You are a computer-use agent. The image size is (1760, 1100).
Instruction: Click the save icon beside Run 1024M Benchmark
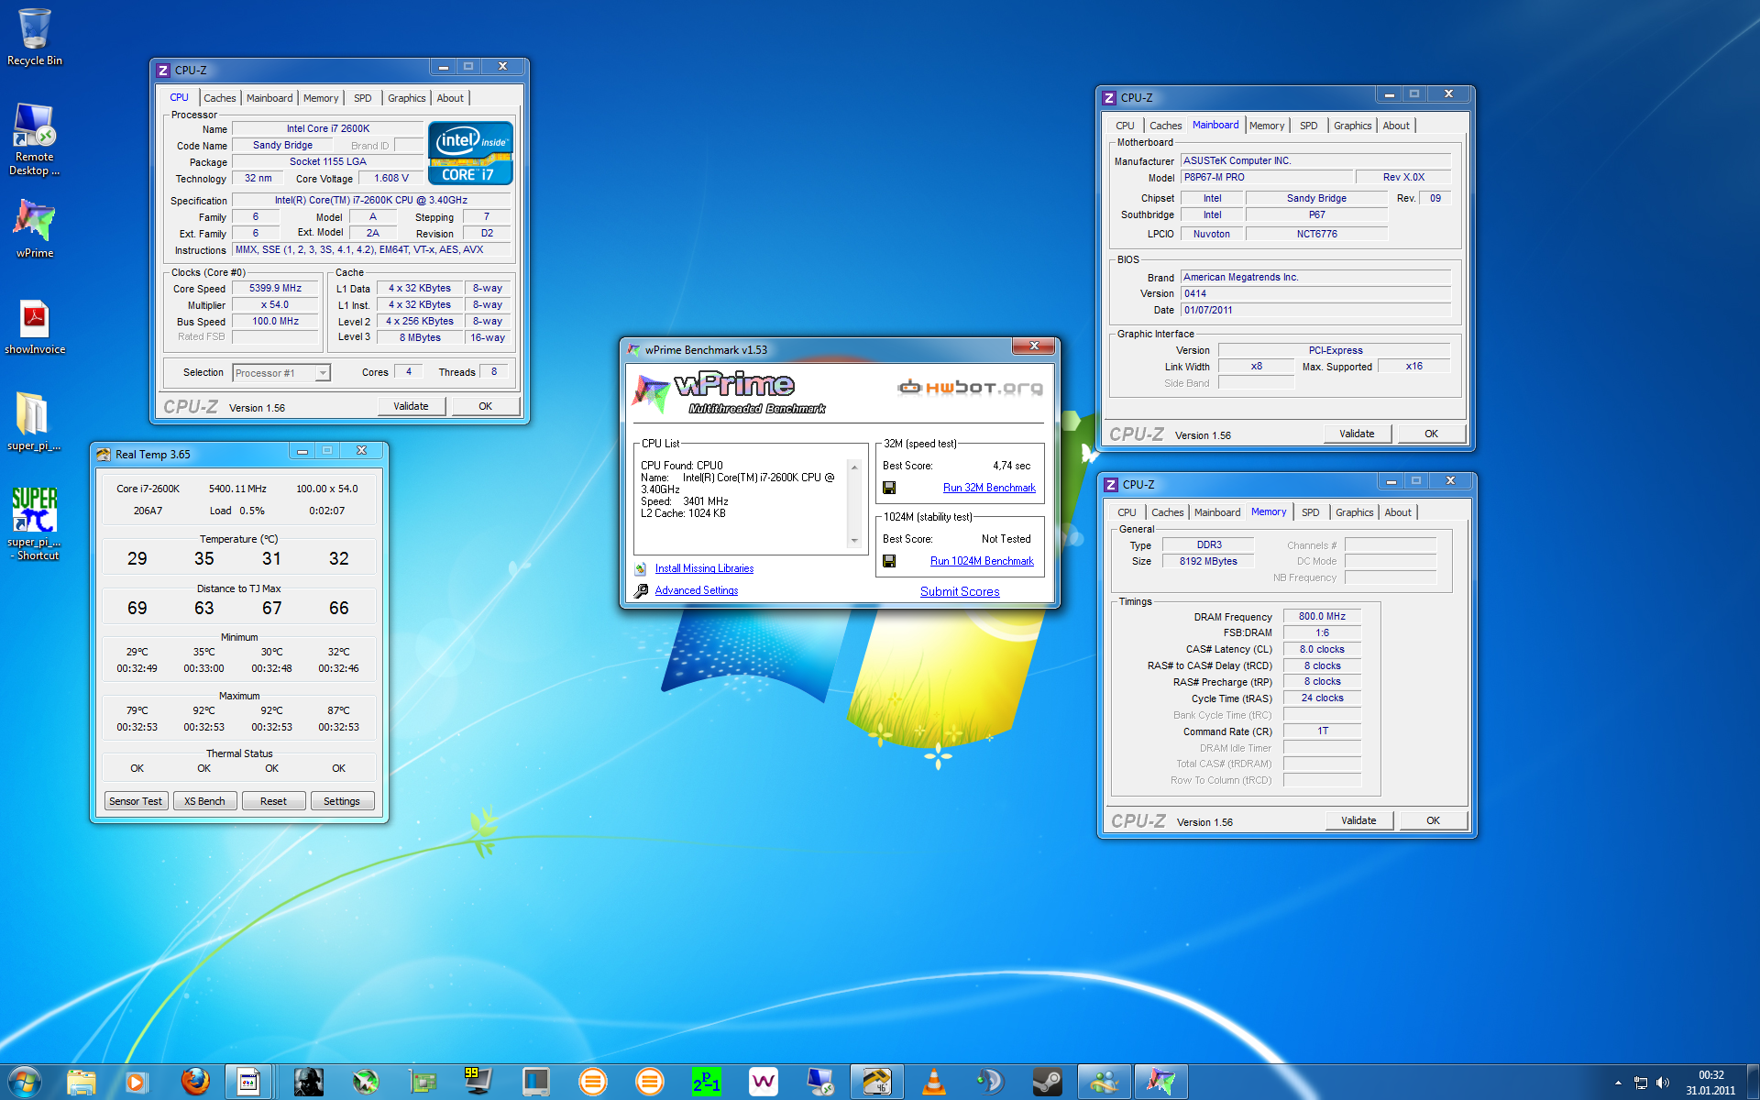click(x=889, y=561)
